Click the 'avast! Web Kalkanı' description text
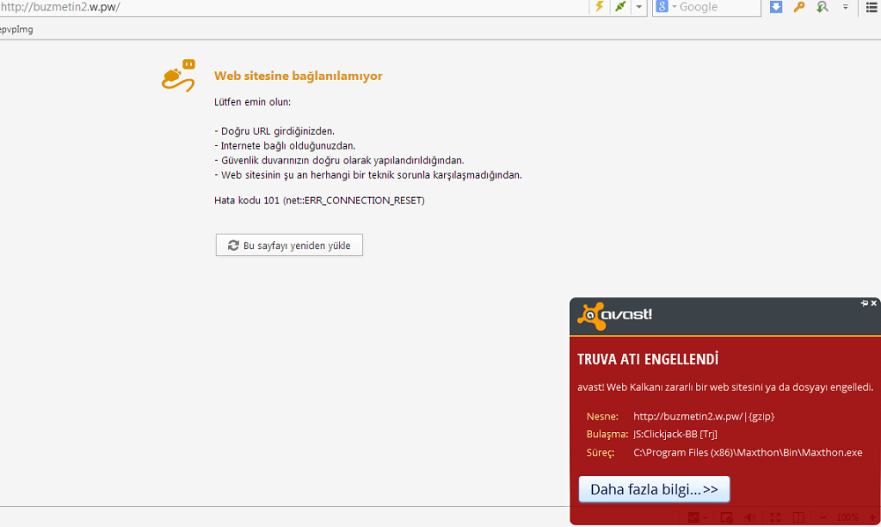881x527 pixels. [x=725, y=387]
